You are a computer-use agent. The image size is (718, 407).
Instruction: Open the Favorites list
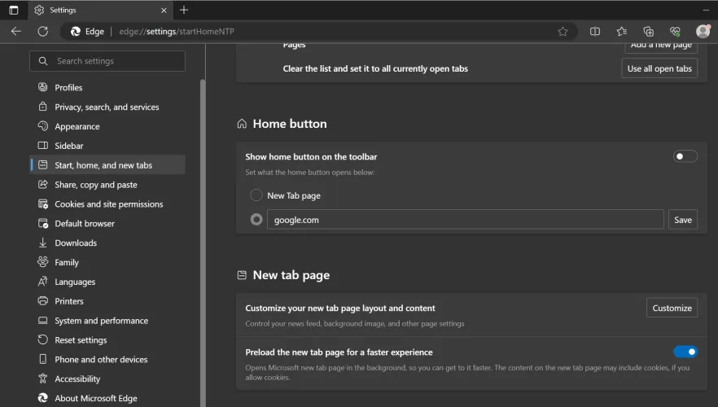tap(622, 31)
